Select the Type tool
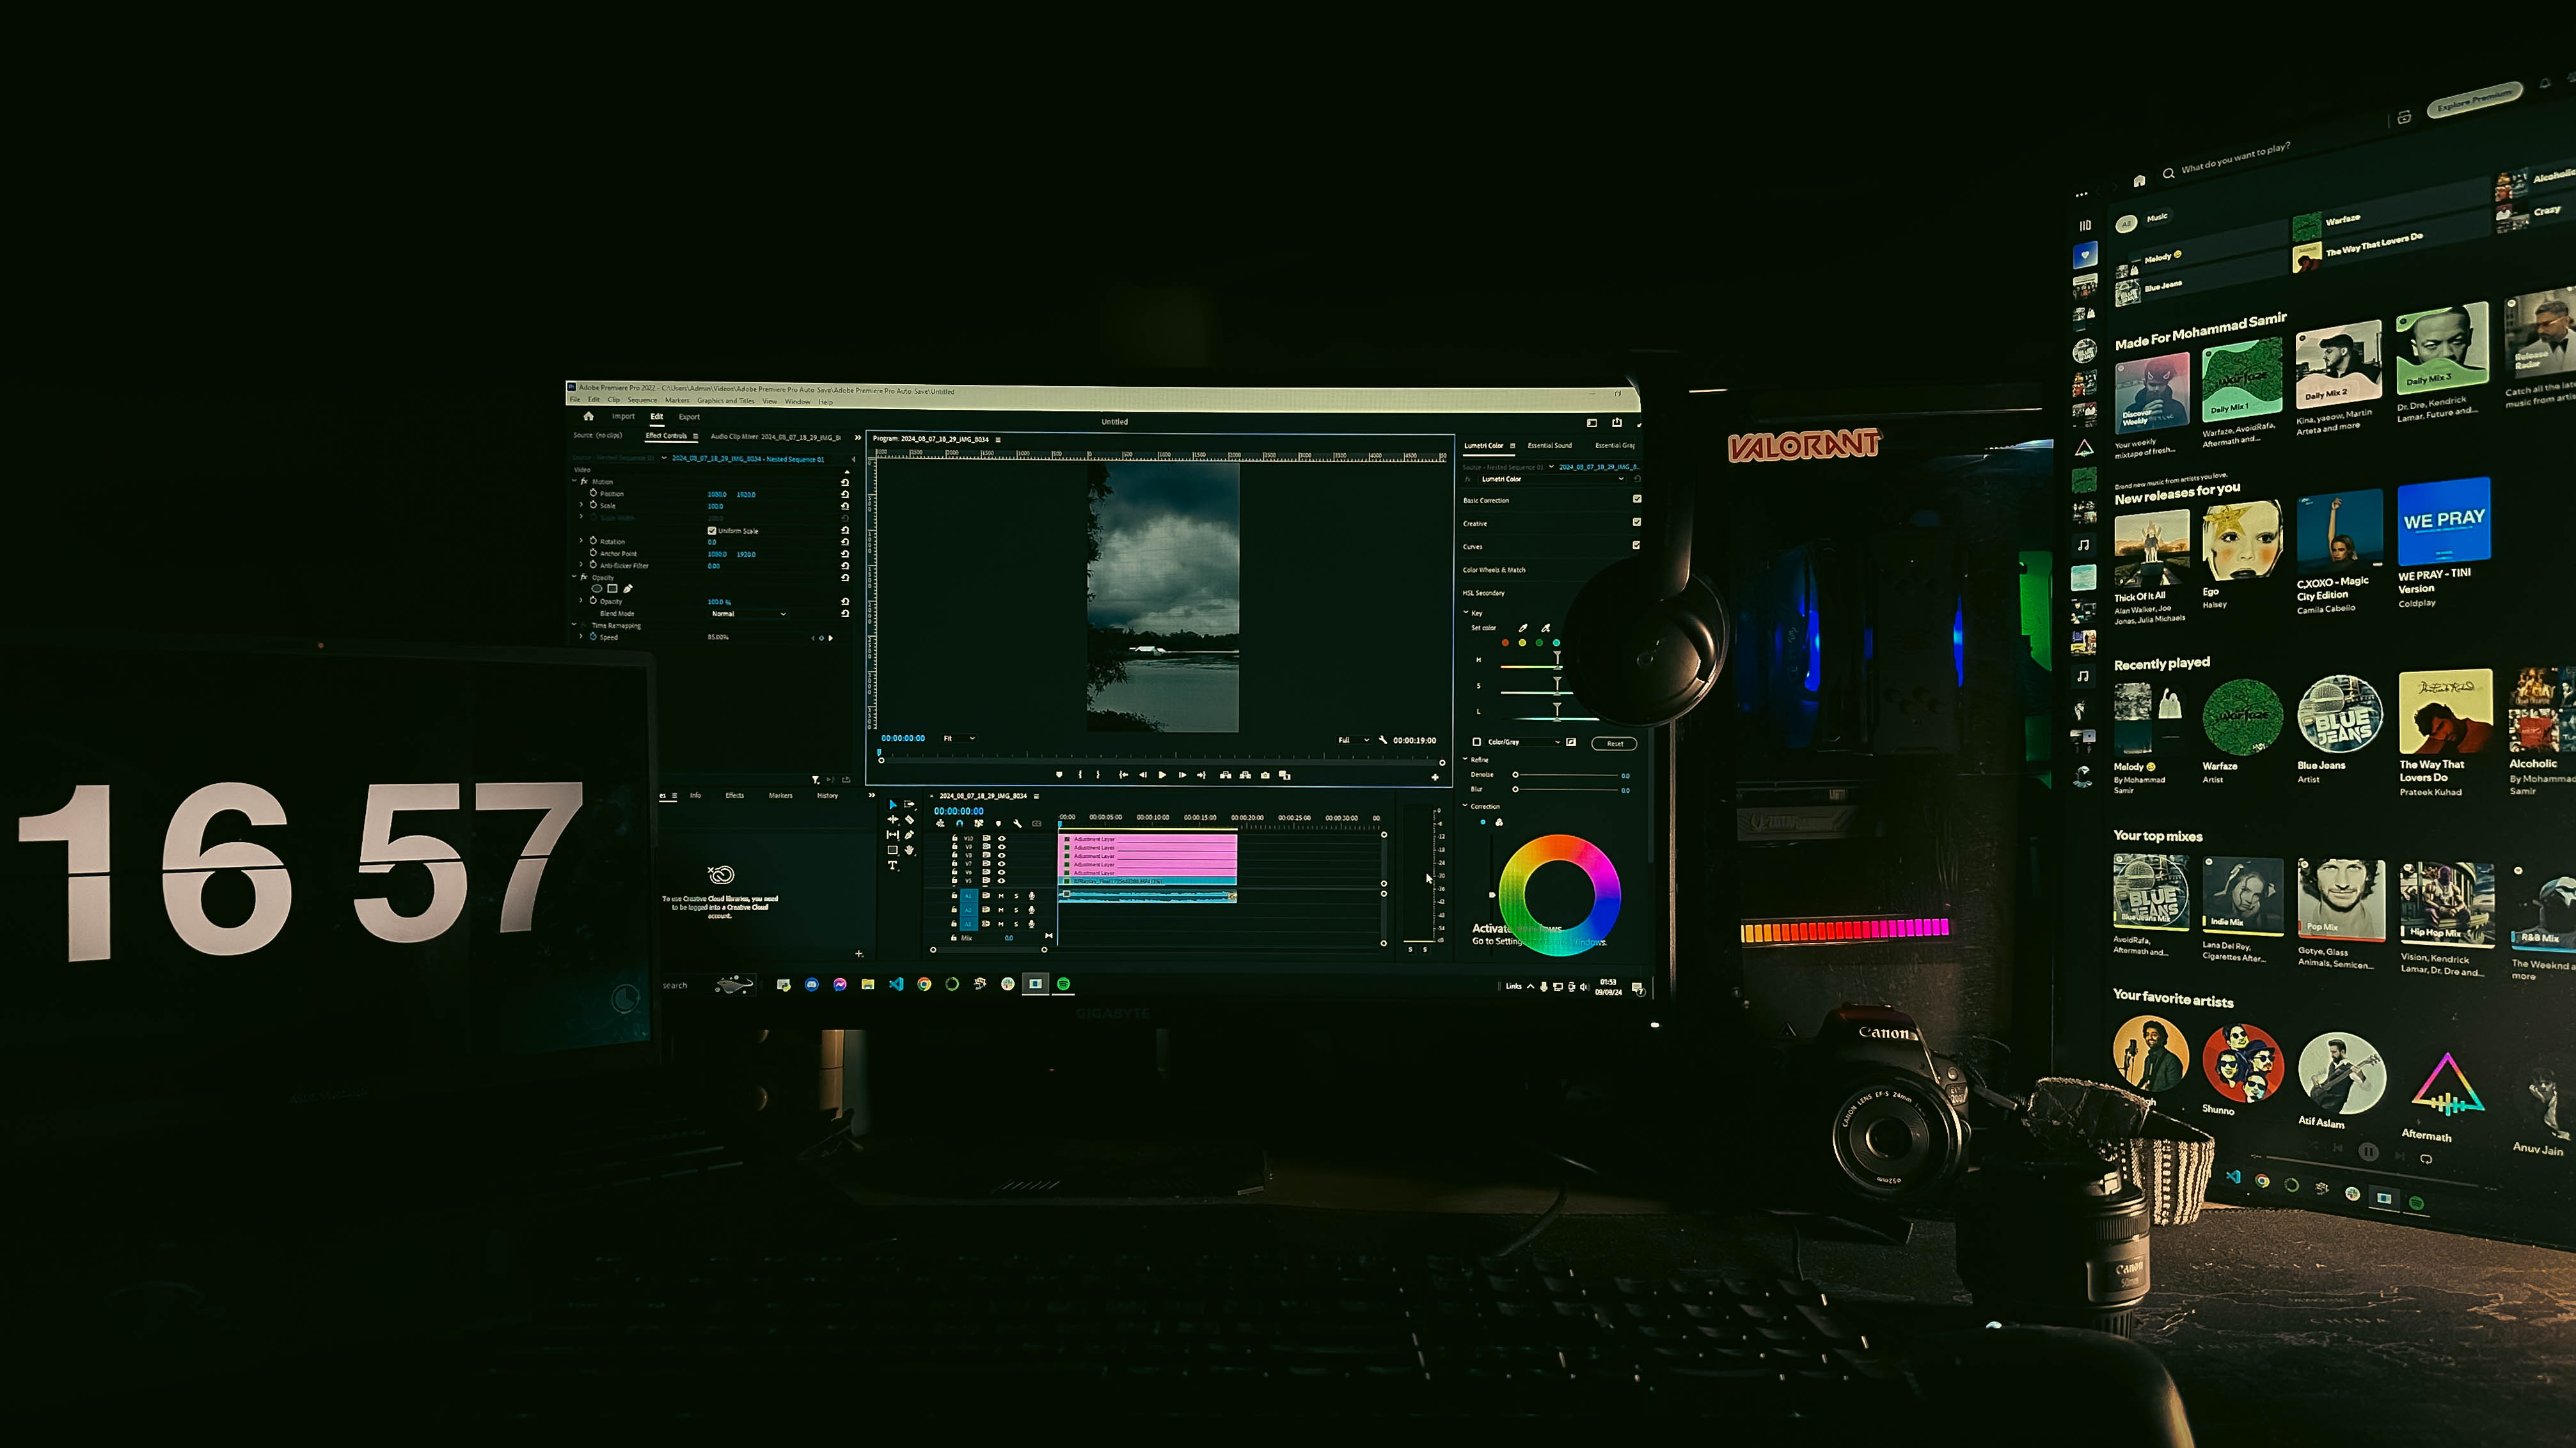 point(892,866)
